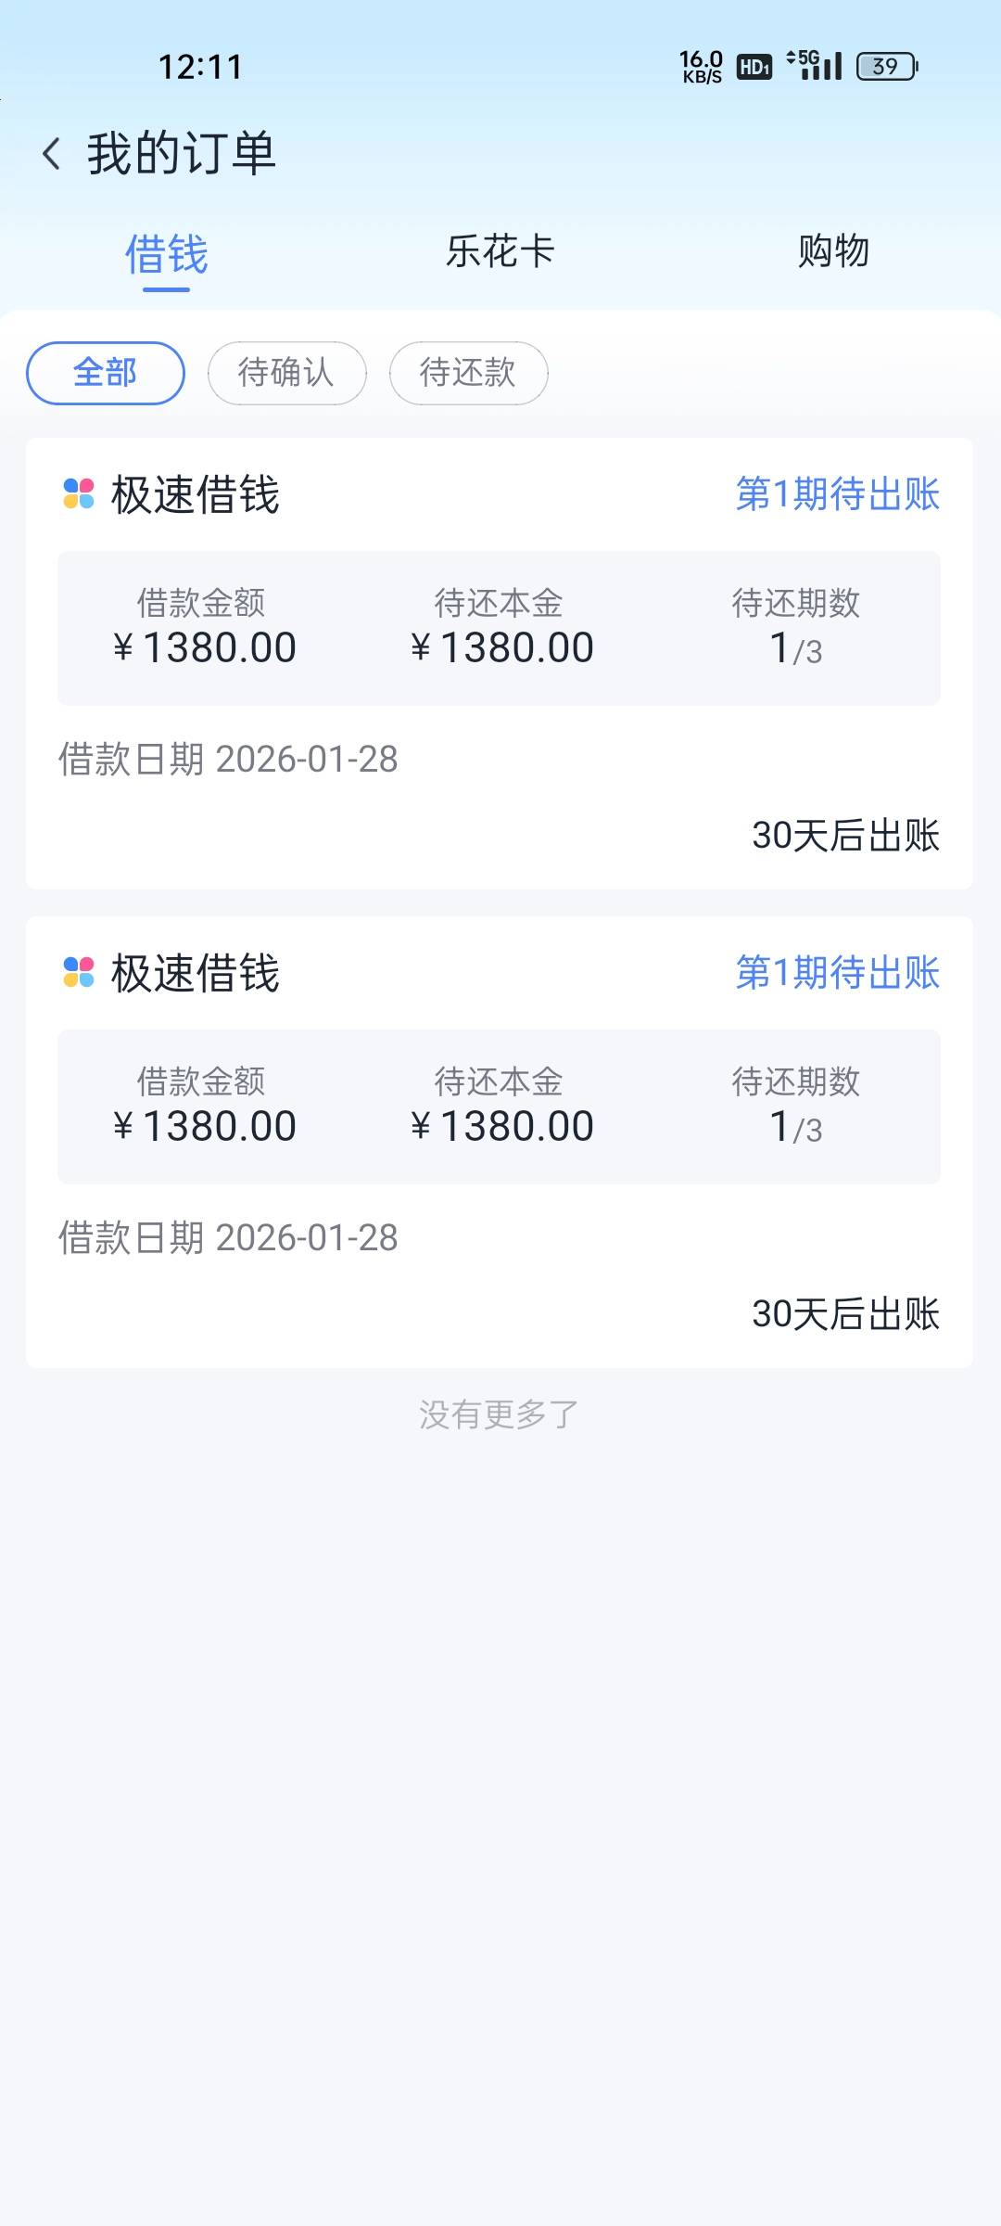Image resolution: width=1001 pixels, height=2226 pixels.
Task: Tap first 极速借钱 colorful logo icon
Action: tap(79, 493)
